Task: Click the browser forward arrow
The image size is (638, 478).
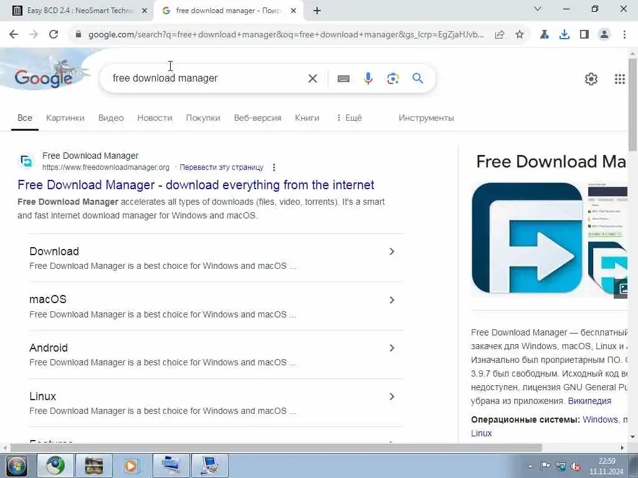Action: tap(34, 35)
